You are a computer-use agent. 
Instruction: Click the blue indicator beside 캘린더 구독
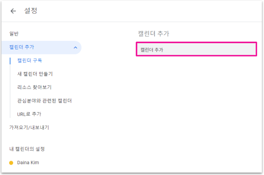[x=10, y=60]
